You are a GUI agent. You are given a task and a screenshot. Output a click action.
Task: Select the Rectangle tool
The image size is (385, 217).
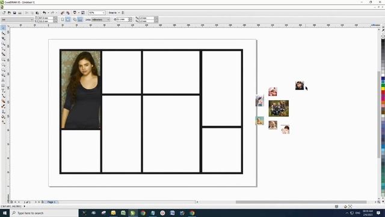pyautogui.click(x=3, y=60)
